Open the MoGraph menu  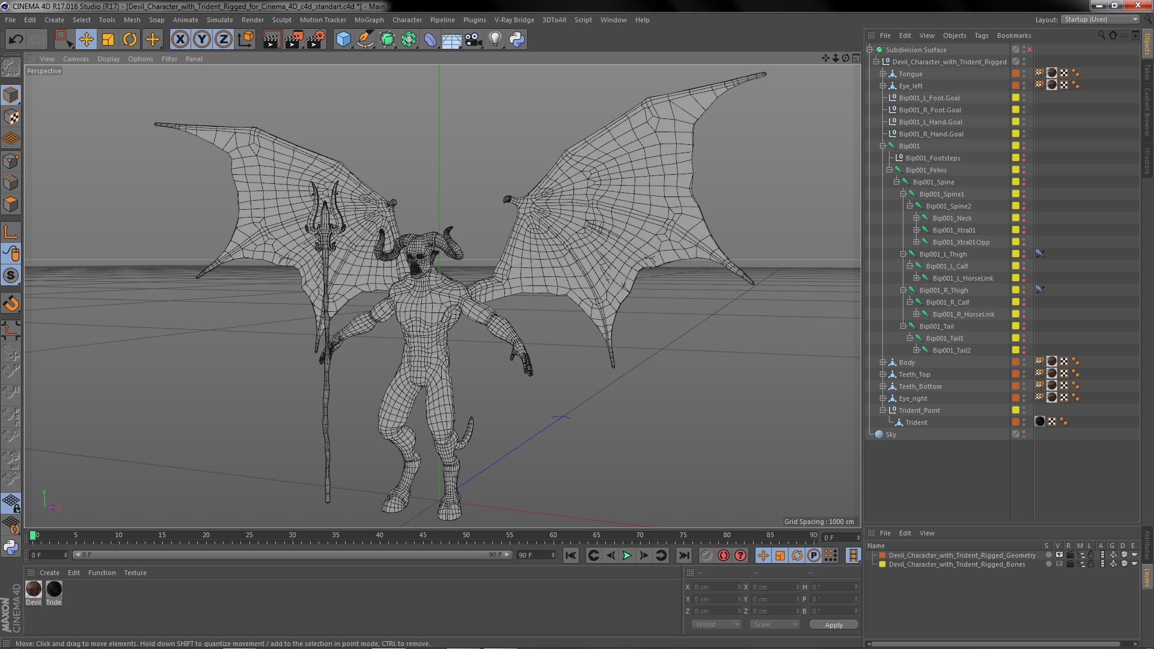click(x=368, y=20)
